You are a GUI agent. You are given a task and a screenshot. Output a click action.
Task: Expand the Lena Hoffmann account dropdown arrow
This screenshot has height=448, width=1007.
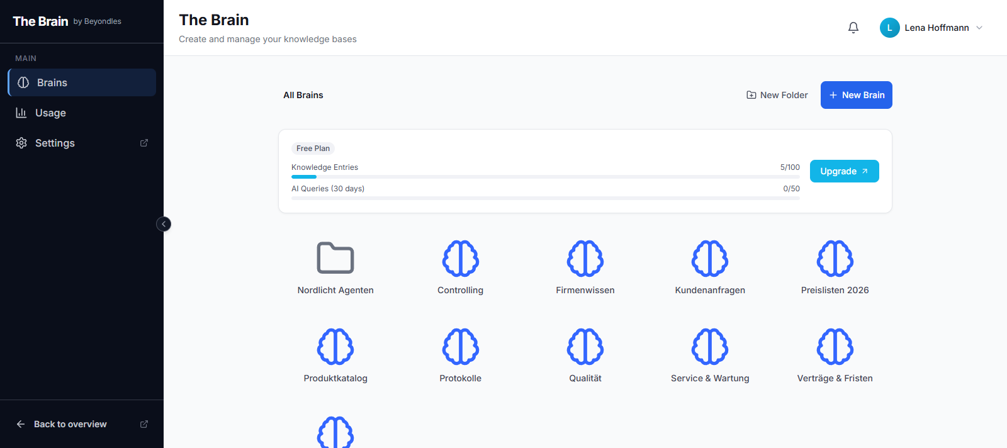979,28
